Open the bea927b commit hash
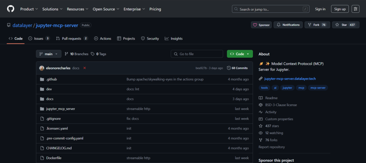Viewport: 366px width, 163px height. coord(201,68)
